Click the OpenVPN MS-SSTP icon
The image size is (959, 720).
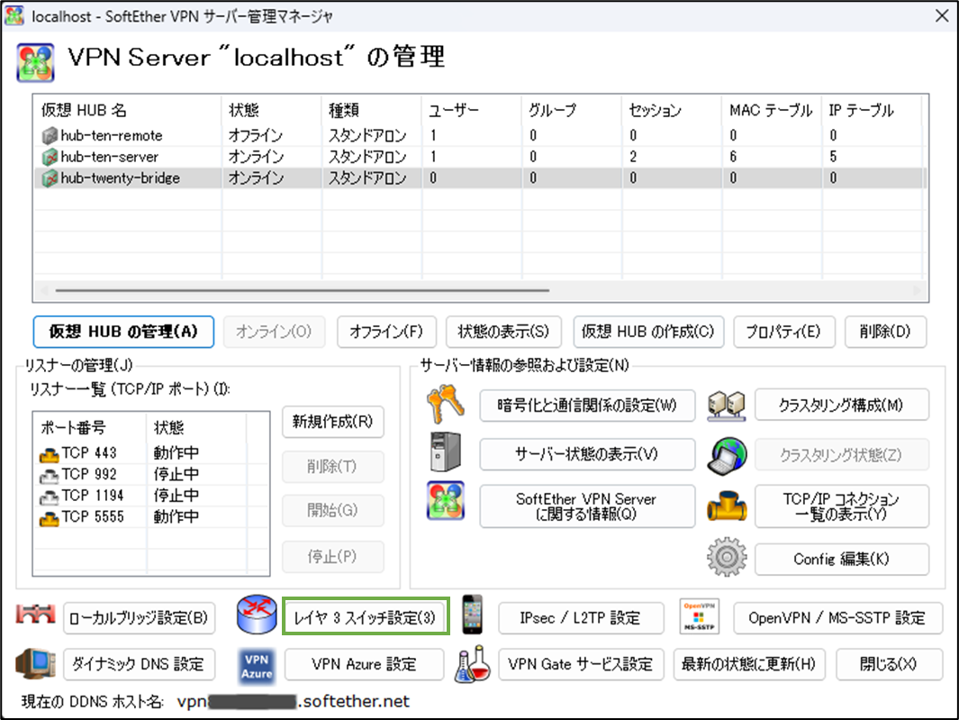coord(700,617)
